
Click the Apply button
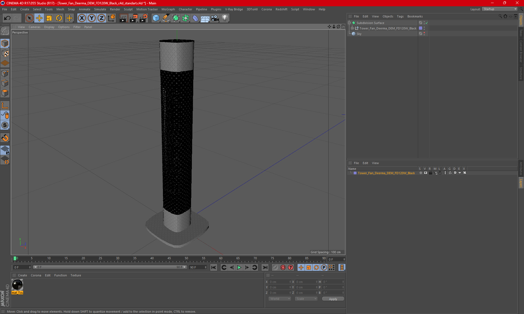pos(333,299)
